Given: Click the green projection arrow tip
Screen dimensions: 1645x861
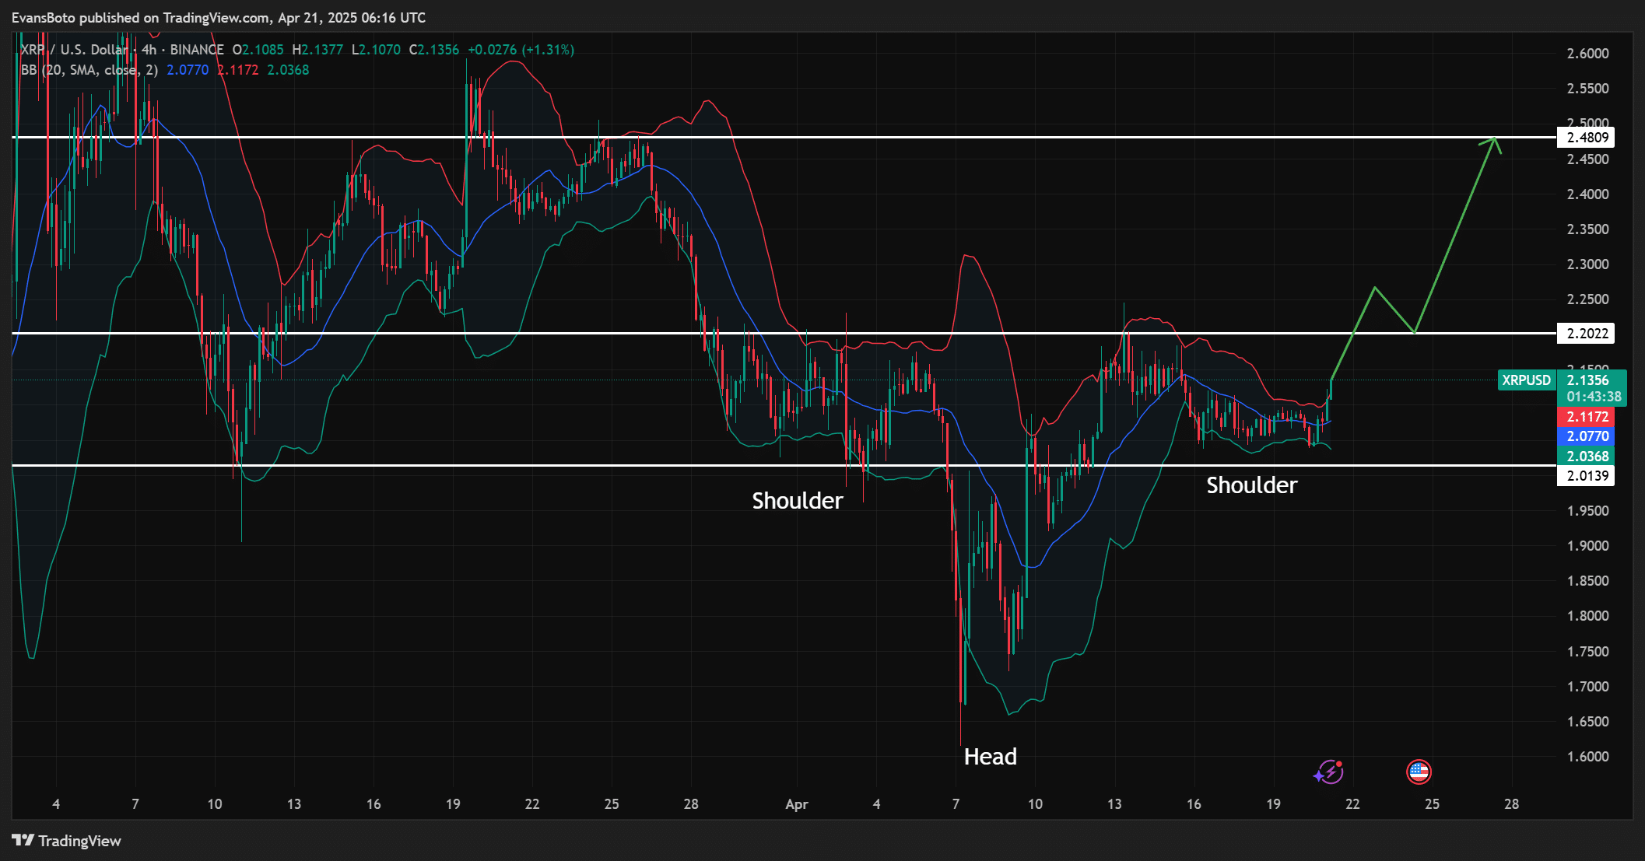Looking at the screenshot, I should point(1494,139).
